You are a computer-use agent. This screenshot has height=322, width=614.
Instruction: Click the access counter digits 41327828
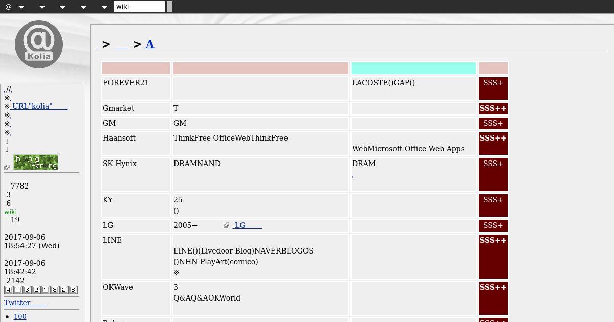pos(41,290)
